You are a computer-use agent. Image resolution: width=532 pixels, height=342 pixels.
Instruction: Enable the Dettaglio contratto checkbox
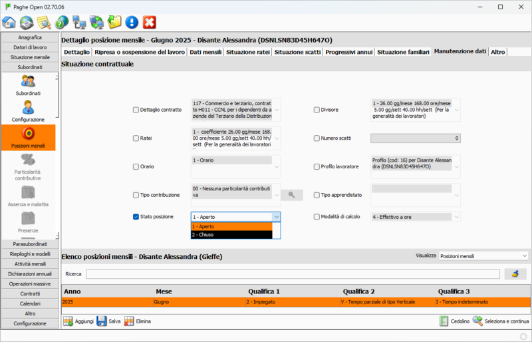(x=136, y=110)
